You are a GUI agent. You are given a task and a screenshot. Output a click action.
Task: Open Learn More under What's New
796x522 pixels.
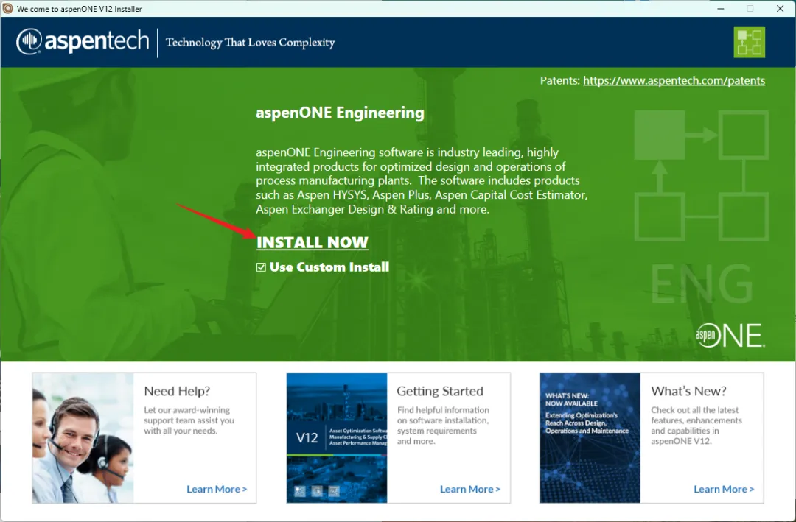[x=724, y=489]
